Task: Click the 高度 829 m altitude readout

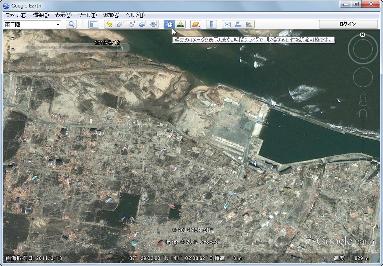Action: point(351,258)
